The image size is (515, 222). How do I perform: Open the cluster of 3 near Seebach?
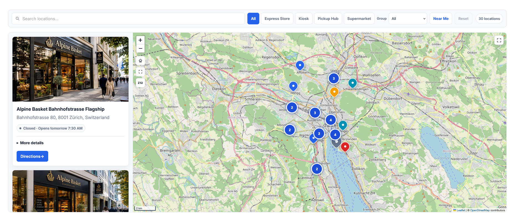[334, 78]
